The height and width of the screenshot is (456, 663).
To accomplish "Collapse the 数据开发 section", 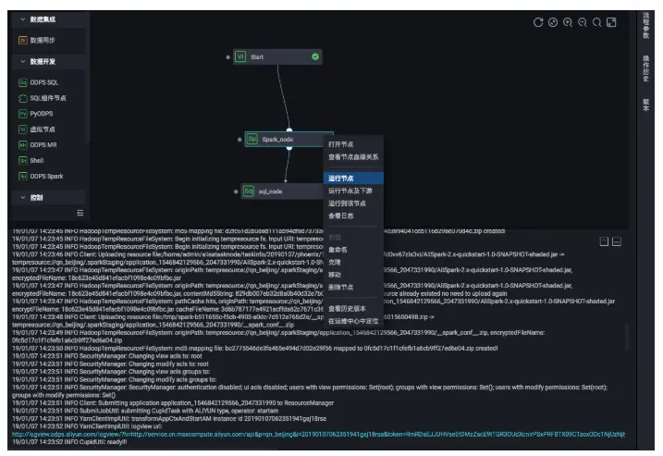I will pyautogui.click(x=23, y=62).
